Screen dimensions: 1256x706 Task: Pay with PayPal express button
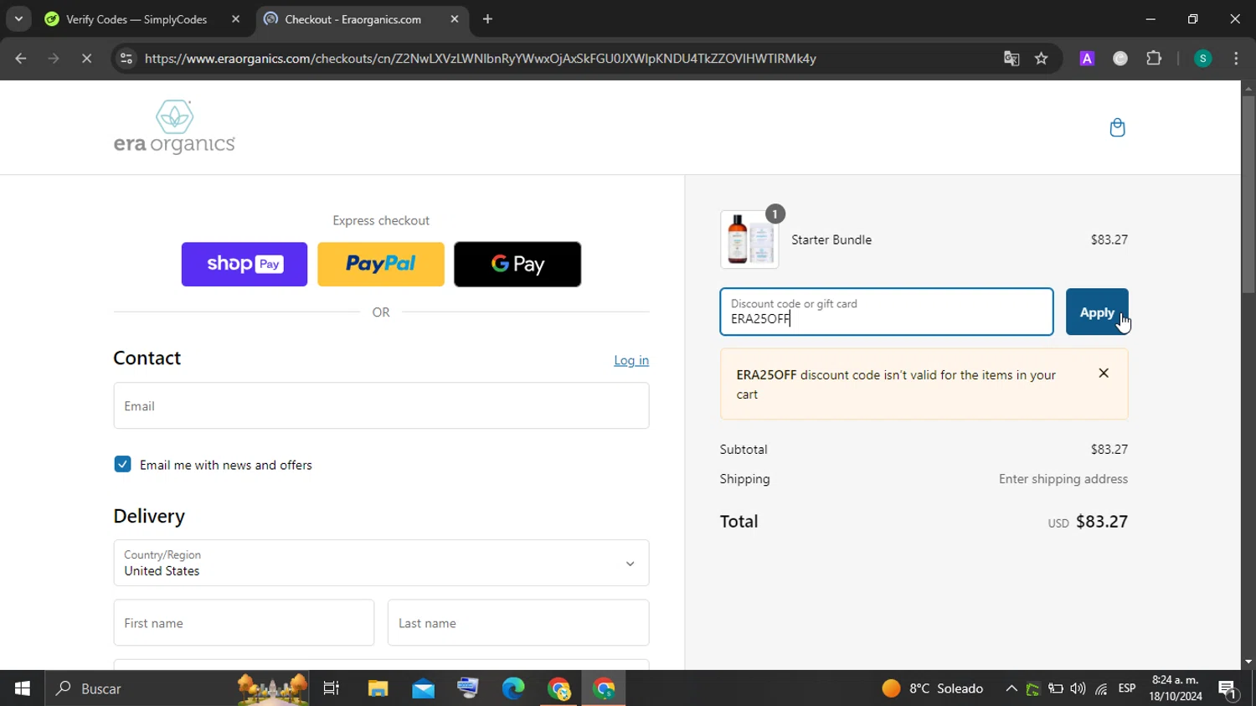tap(381, 265)
